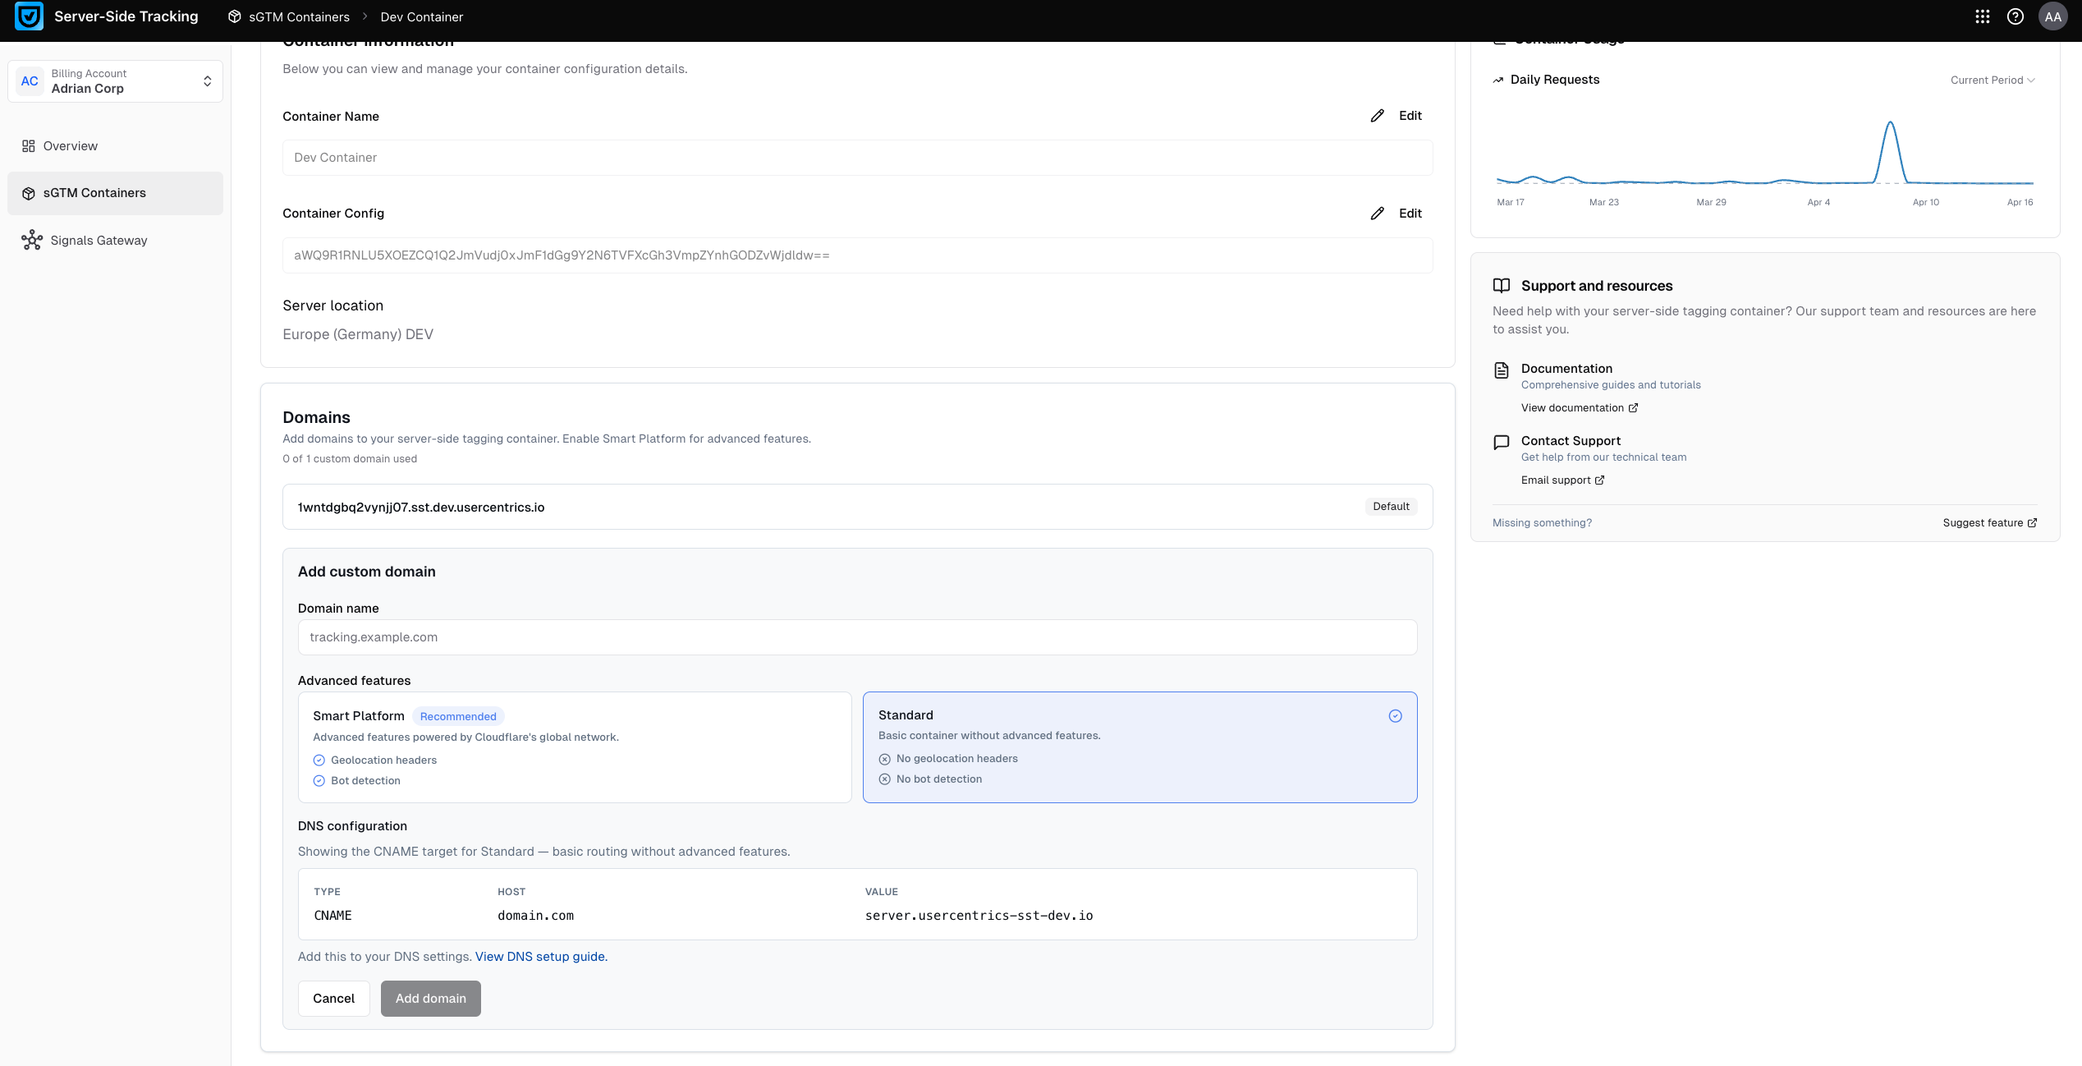Open the Current Period dropdown

coord(1992,80)
